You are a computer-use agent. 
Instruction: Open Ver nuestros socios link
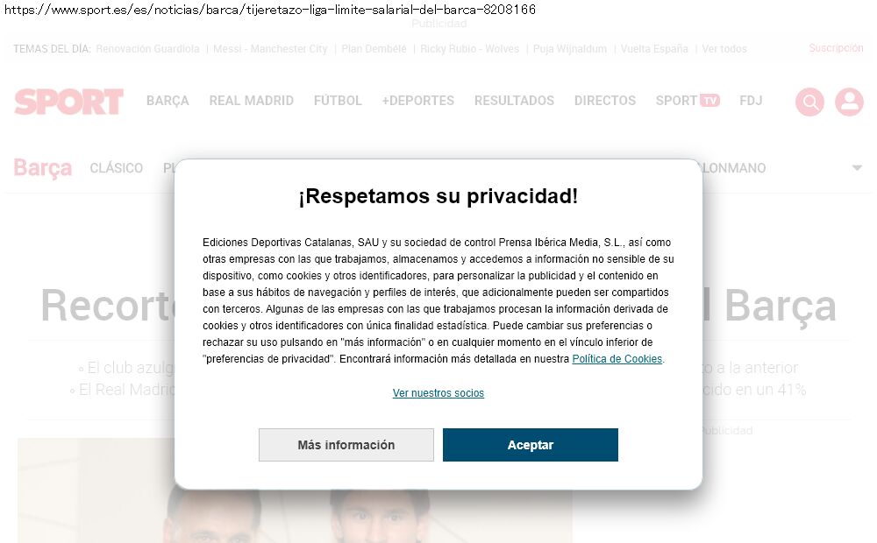point(438,392)
